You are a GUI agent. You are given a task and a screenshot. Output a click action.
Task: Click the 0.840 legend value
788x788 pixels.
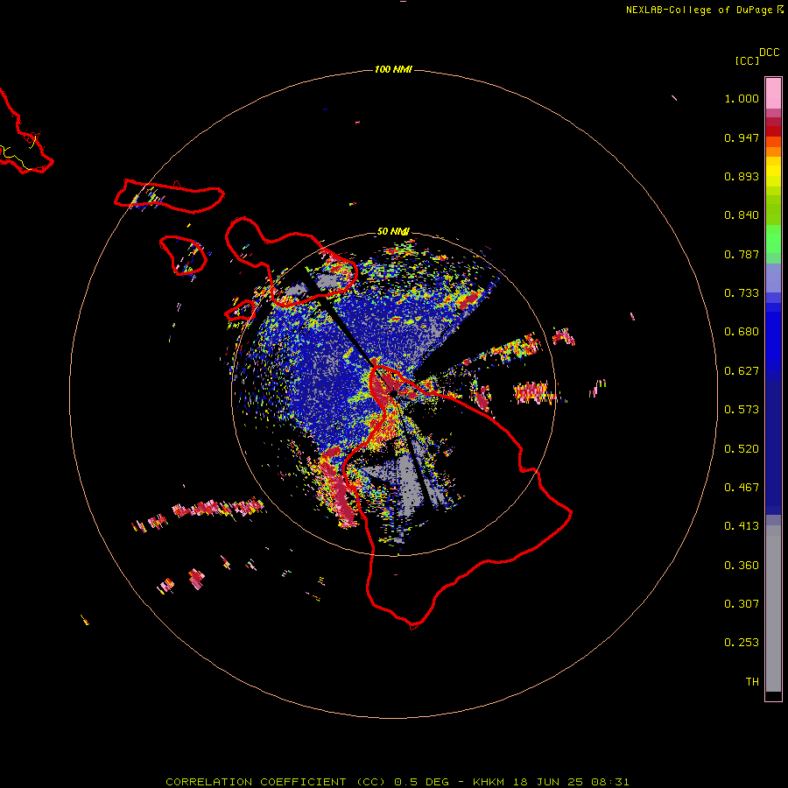pyautogui.click(x=742, y=215)
